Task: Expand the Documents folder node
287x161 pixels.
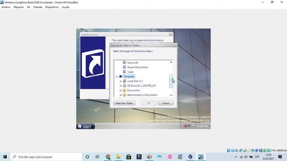Action: 121,90
